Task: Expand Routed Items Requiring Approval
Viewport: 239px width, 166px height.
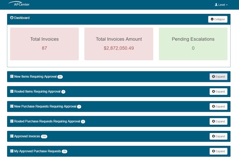Action: [218, 91]
